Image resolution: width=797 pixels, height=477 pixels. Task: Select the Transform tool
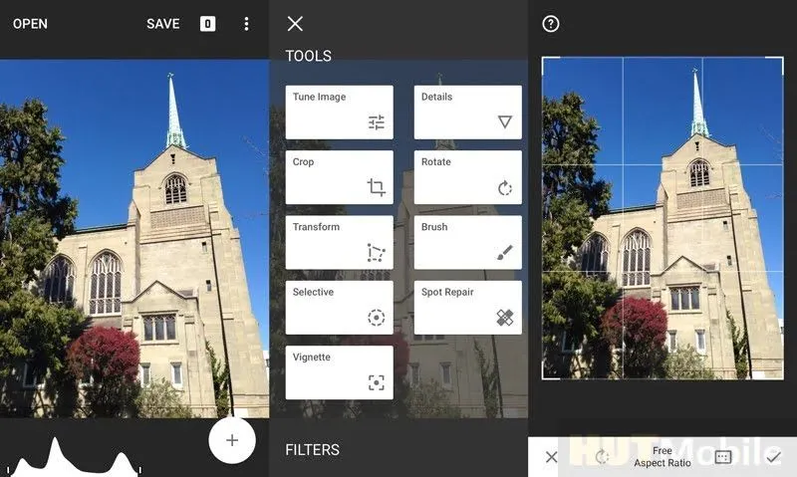339,242
